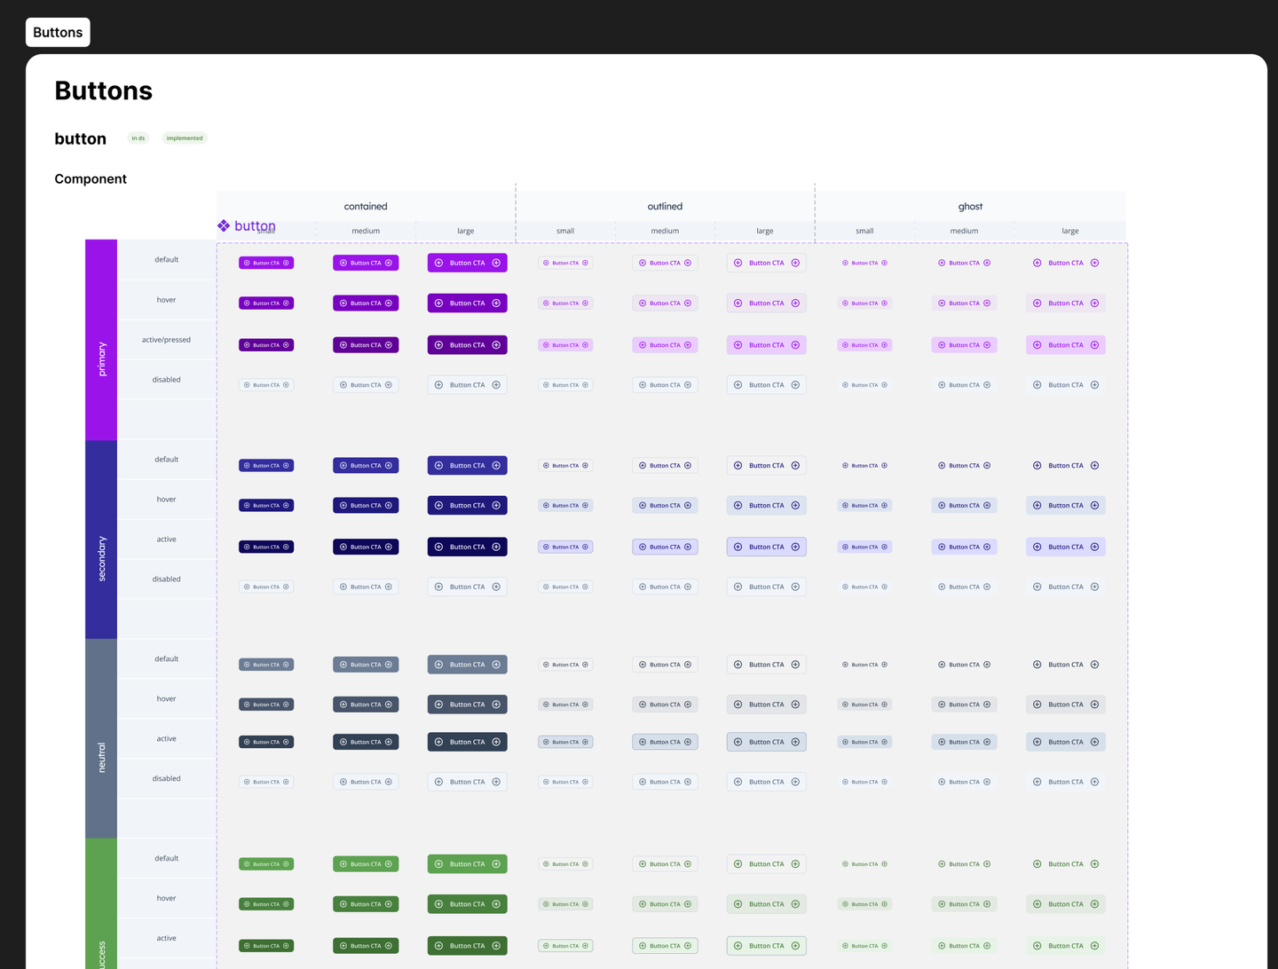This screenshot has height=969, width=1278.
Task: Click the leading plus icon in the large ghost secondary active button
Action: pyautogui.click(x=1037, y=548)
